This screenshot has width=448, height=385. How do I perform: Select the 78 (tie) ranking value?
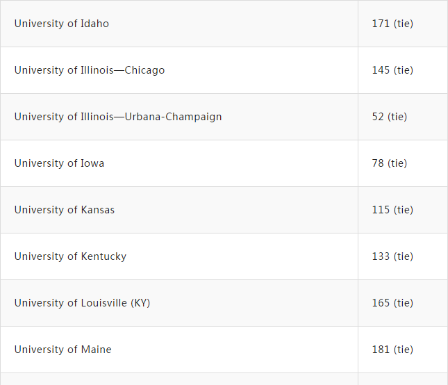390,163
